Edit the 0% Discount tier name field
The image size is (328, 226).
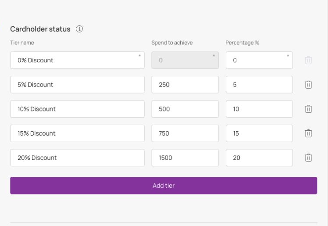click(77, 60)
